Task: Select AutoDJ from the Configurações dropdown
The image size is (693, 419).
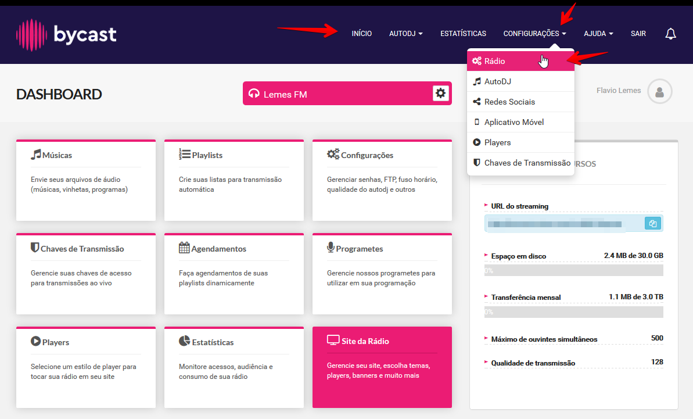Action: (520, 81)
